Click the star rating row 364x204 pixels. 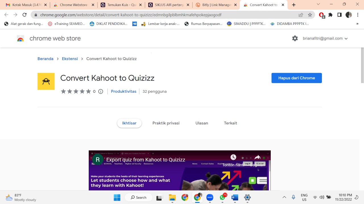tap(76, 91)
